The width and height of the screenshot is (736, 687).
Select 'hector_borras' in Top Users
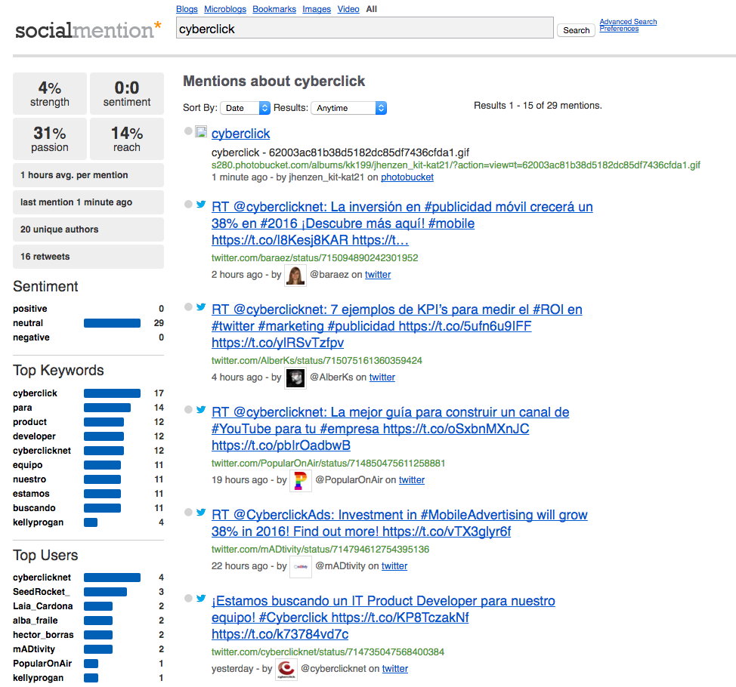point(43,635)
